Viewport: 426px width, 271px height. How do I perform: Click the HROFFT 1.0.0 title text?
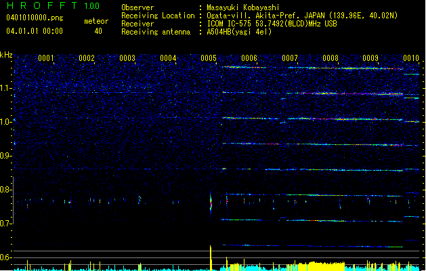53,5
